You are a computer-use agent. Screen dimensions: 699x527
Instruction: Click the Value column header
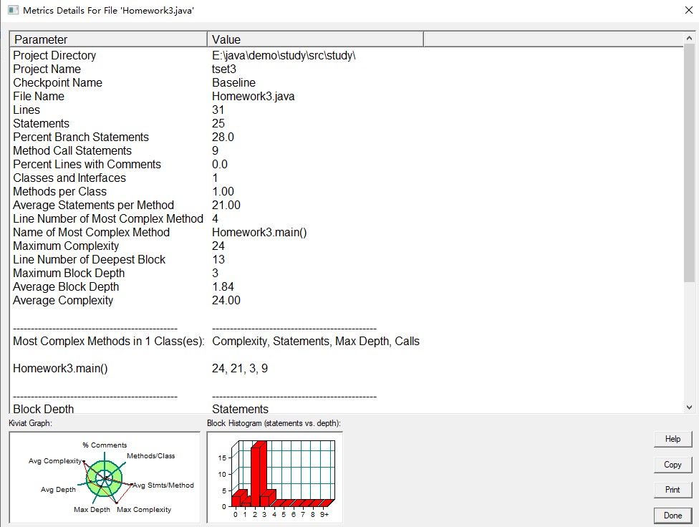(315, 39)
